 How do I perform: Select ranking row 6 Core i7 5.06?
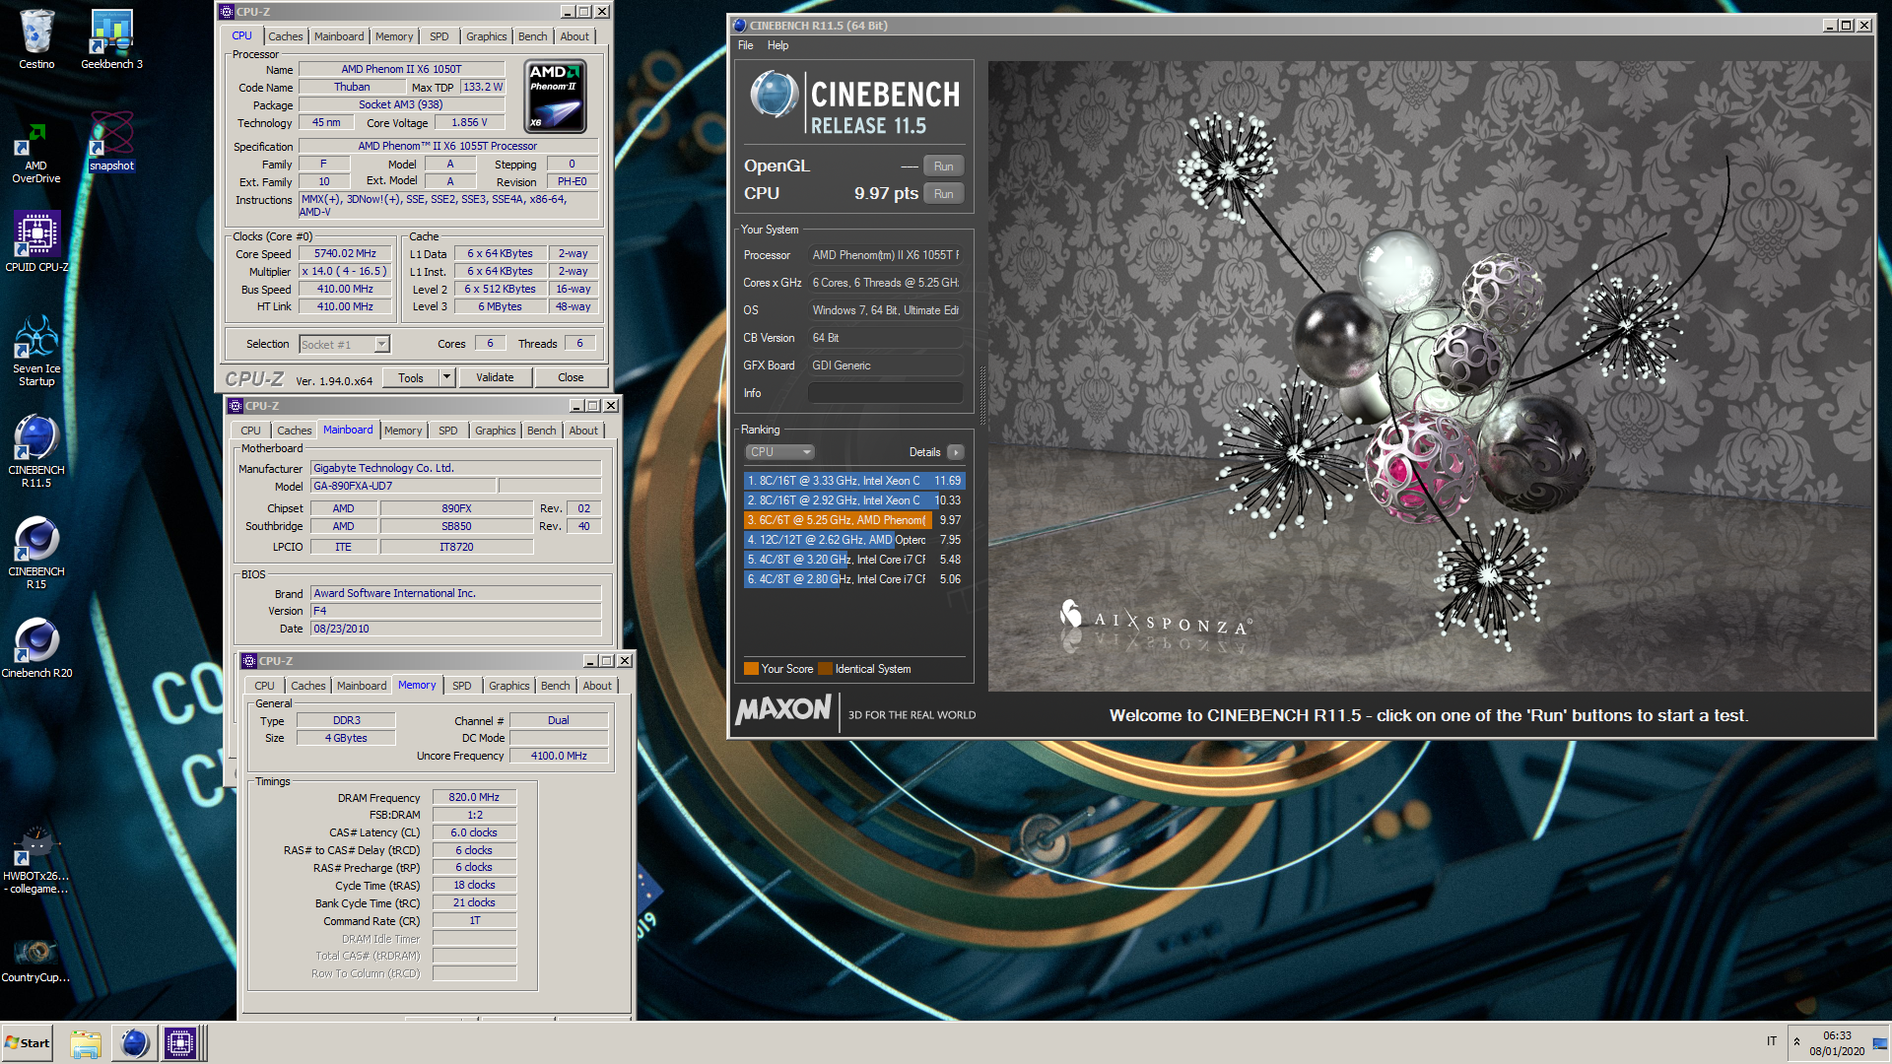pos(854,579)
